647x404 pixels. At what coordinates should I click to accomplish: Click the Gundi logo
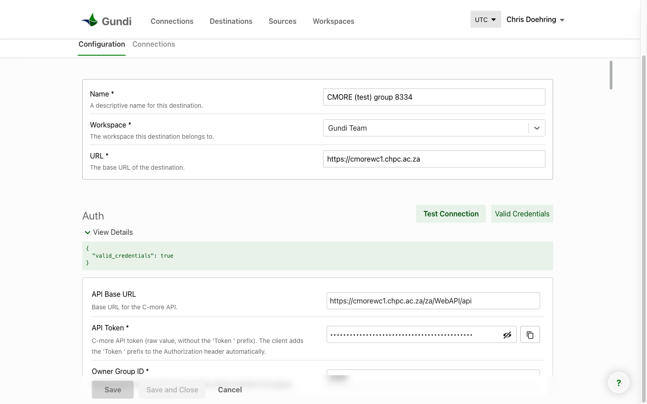[x=106, y=21]
